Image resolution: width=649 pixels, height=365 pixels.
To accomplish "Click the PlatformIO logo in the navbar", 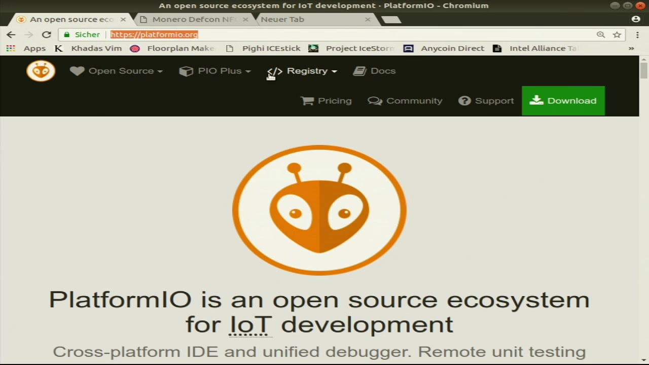I will (x=41, y=71).
